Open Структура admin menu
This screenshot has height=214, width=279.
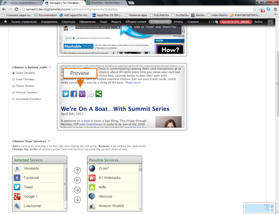click(x=68, y=22)
